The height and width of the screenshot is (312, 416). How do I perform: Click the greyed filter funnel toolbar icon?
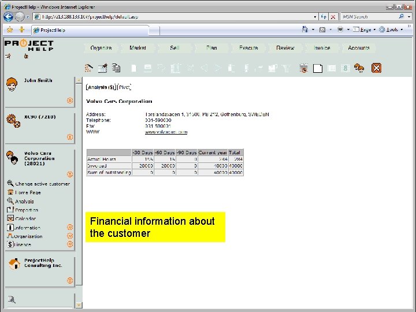coord(286,68)
